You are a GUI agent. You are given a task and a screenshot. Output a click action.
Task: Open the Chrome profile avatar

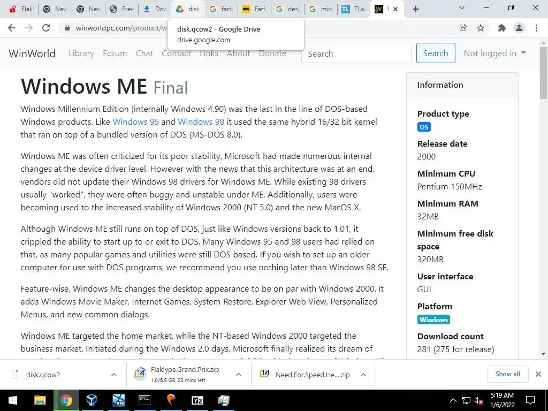coord(519,28)
